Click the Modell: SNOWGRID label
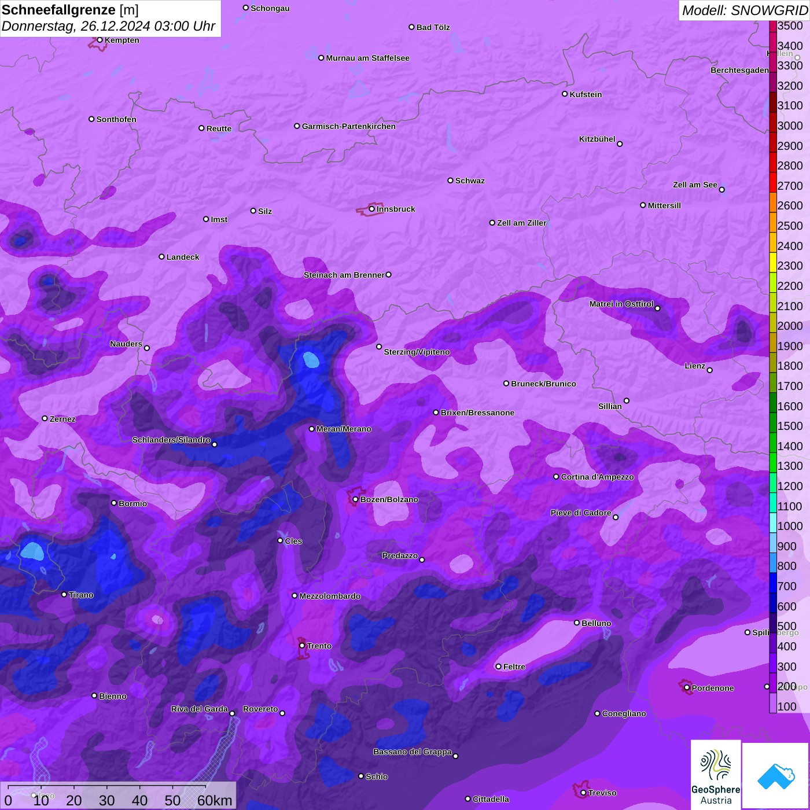Screen dimensions: 810x810 (x=745, y=10)
